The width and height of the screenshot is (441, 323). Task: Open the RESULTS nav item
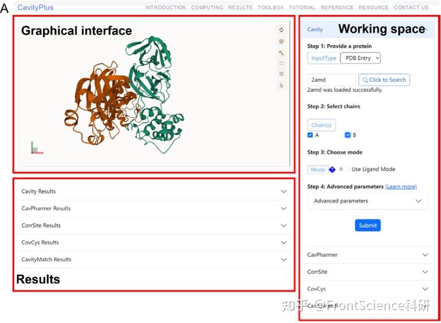click(240, 8)
